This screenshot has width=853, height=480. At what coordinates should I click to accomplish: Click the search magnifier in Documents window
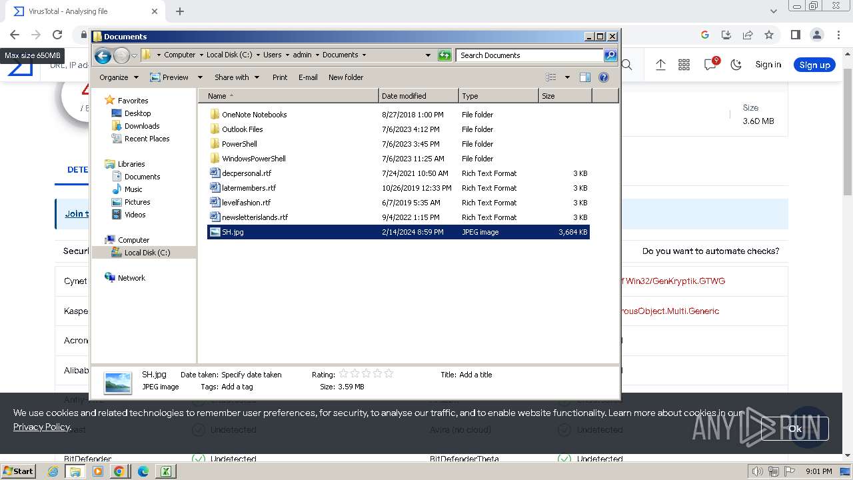click(x=610, y=55)
